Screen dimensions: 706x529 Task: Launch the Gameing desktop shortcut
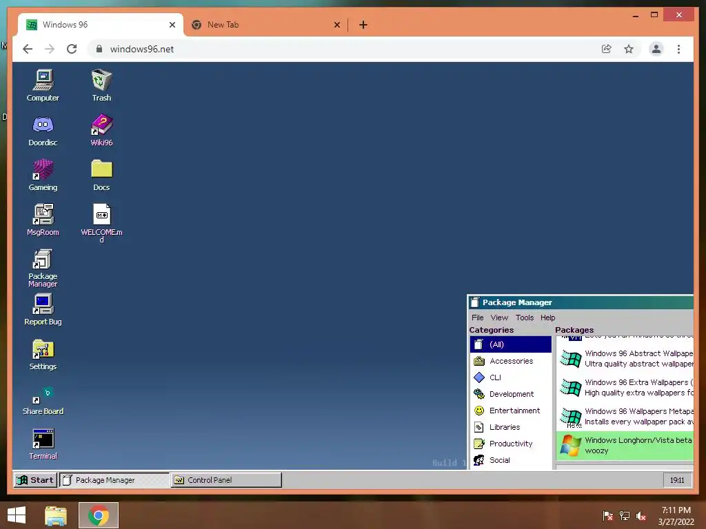[x=43, y=175]
